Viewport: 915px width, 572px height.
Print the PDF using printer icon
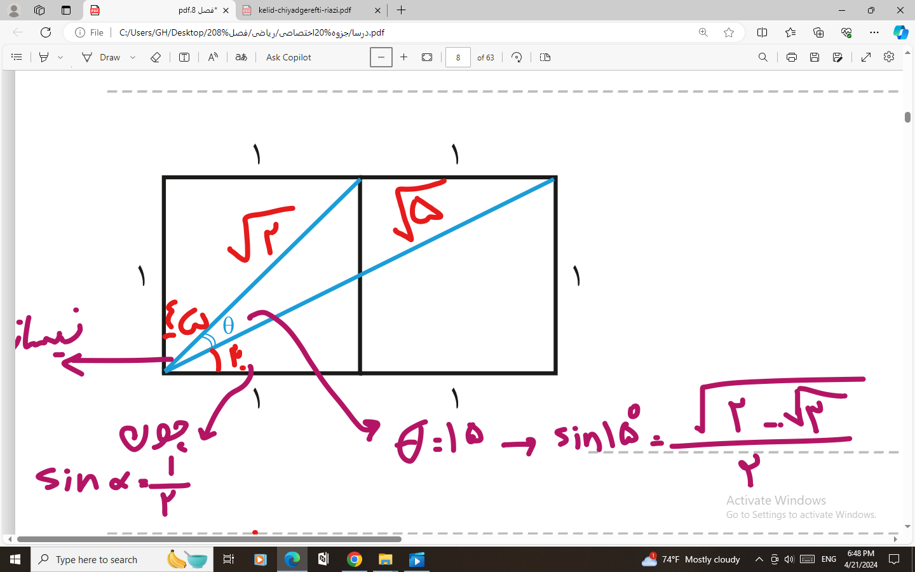click(791, 57)
